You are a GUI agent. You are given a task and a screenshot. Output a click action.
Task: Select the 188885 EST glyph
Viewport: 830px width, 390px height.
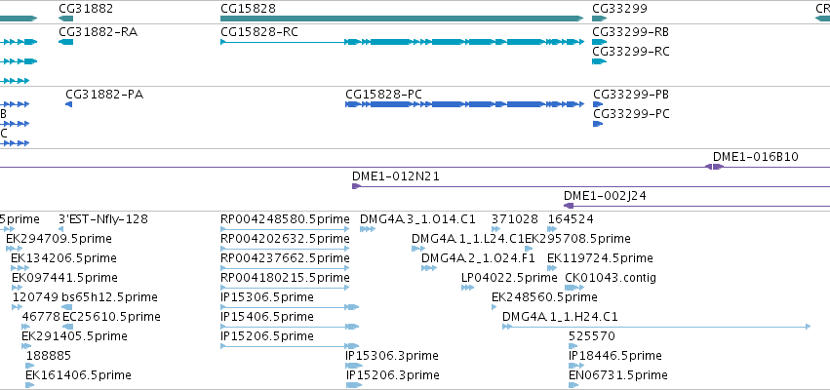click(x=30, y=366)
